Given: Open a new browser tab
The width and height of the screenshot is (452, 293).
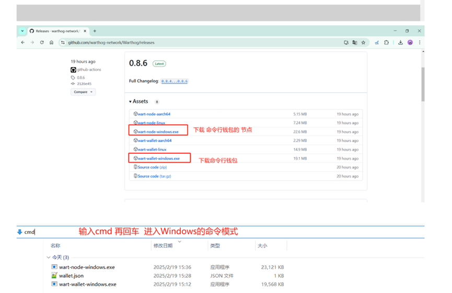Looking at the screenshot, I should point(95,31).
